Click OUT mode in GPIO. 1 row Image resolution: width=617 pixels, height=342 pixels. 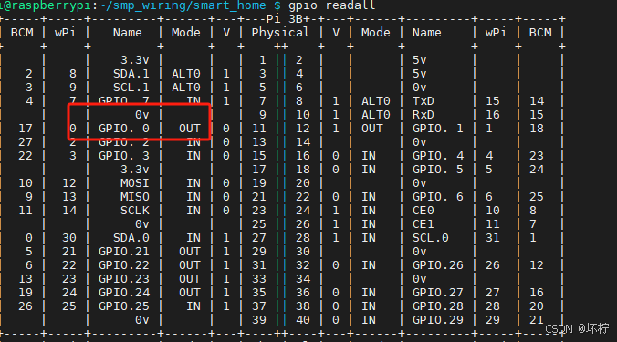371,129
